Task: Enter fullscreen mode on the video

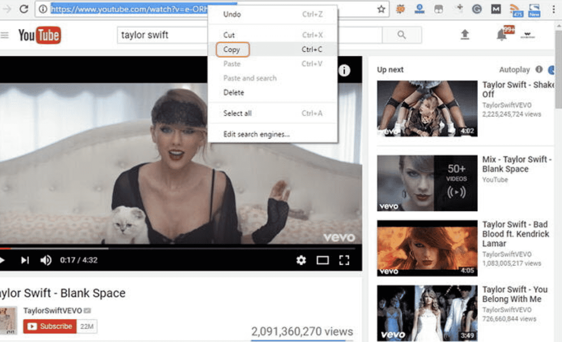Action: pyautogui.click(x=344, y=260)
